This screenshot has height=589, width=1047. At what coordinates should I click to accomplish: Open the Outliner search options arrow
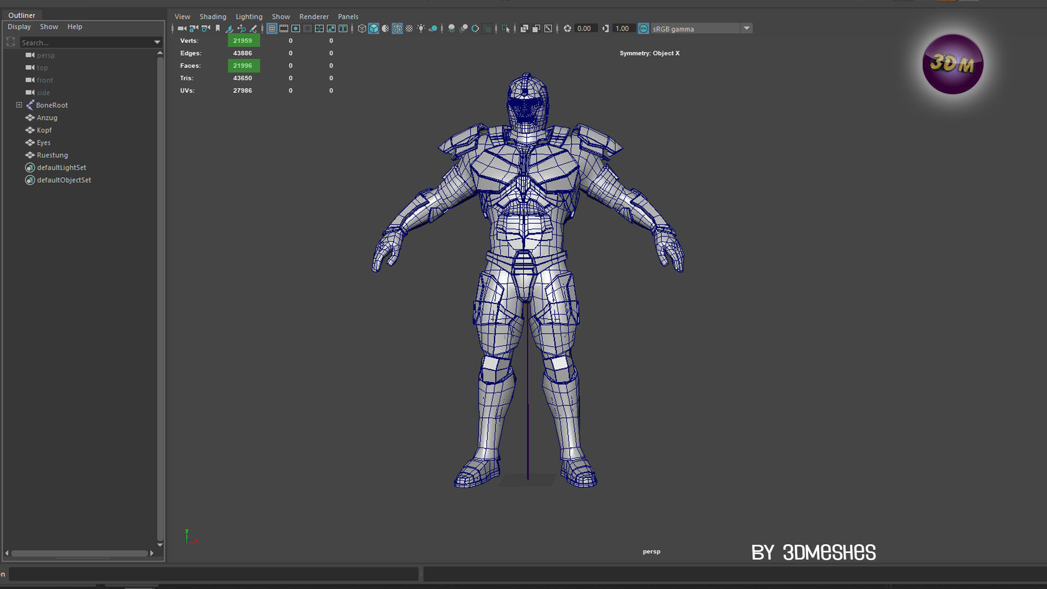[x=157, y=43]
